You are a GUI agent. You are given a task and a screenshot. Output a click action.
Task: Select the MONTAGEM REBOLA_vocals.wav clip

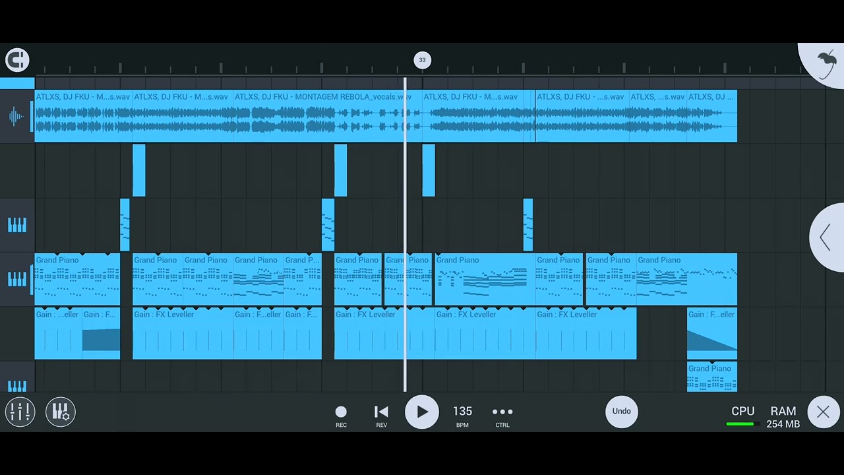click(x=328, y=116)
